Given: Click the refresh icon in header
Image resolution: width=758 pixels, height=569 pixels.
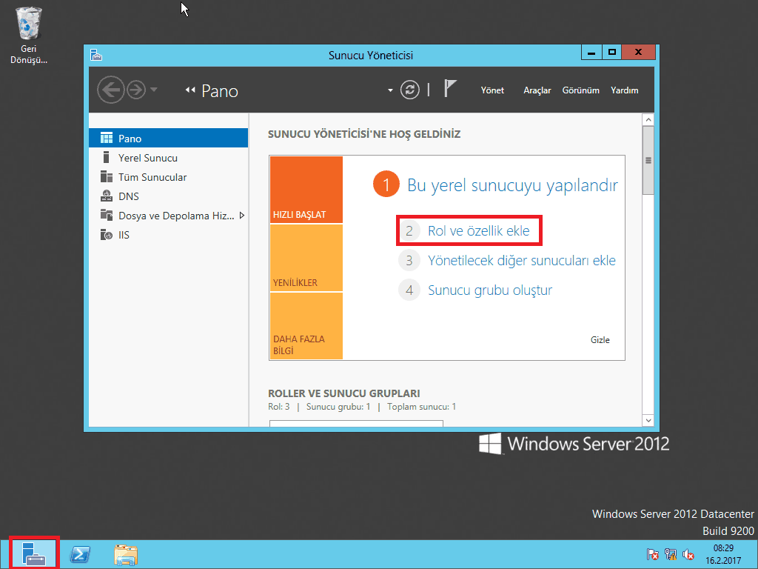Looking at the screenshot, I should click(409, 90).
